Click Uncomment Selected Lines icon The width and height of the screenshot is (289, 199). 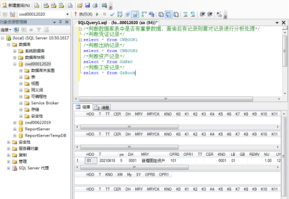193,14
